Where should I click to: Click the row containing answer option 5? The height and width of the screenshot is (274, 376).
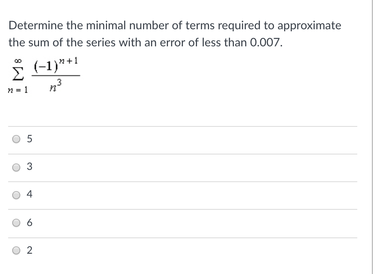pyautogui.click(x=183, y=139)
